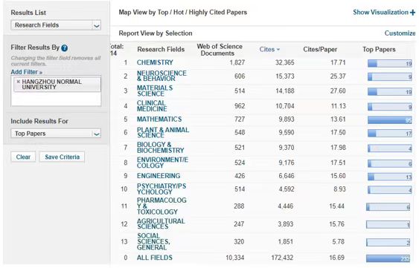The image size is (419, 268).
Task: Open the PSYCHIATRY/PSYCHOLOGY field
Action: coord(161,189)
